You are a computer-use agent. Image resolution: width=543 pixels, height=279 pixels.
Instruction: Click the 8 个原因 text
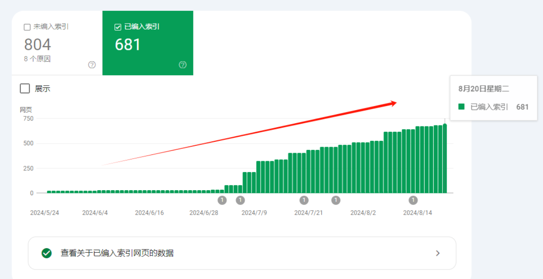tap(37, 59)
